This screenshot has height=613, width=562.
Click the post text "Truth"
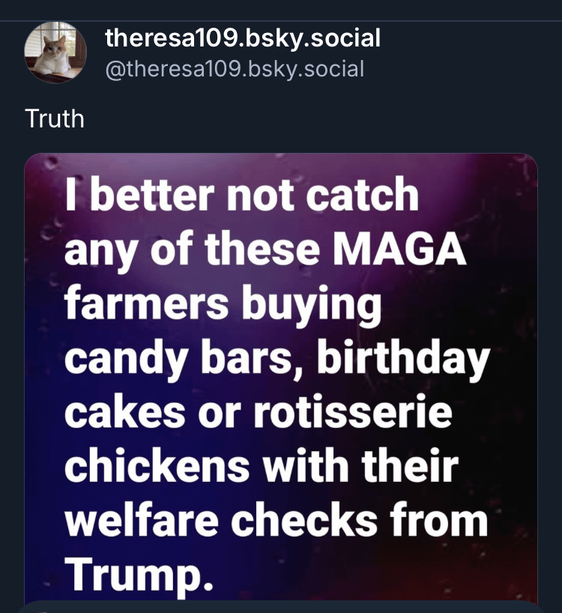55,118
